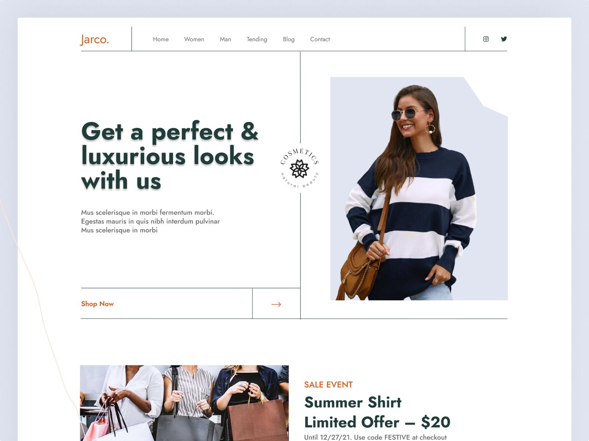Click the orange arrow next to Shop Now
This screenshot has width=589, height=441.
pos(276,304)
